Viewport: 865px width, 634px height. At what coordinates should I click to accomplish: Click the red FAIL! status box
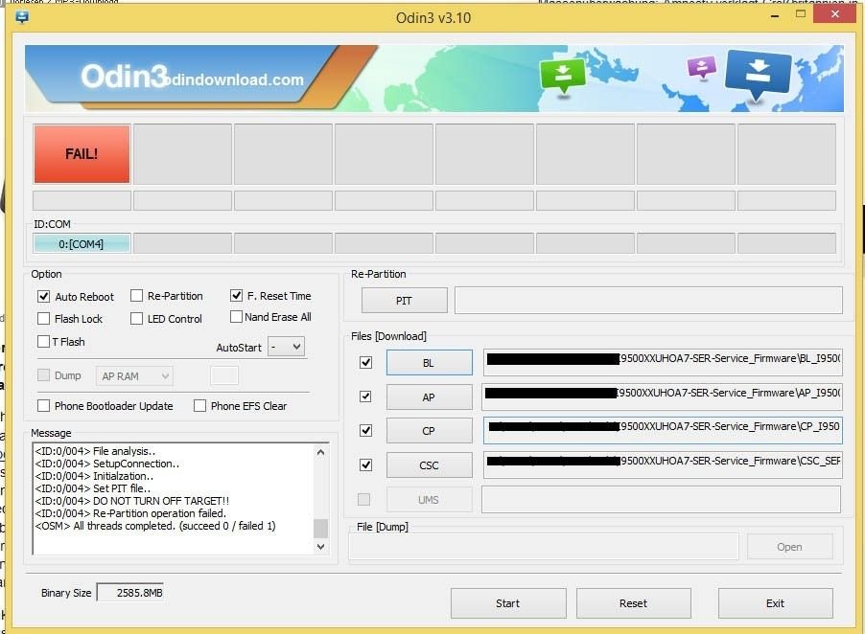tap(82, 153)
